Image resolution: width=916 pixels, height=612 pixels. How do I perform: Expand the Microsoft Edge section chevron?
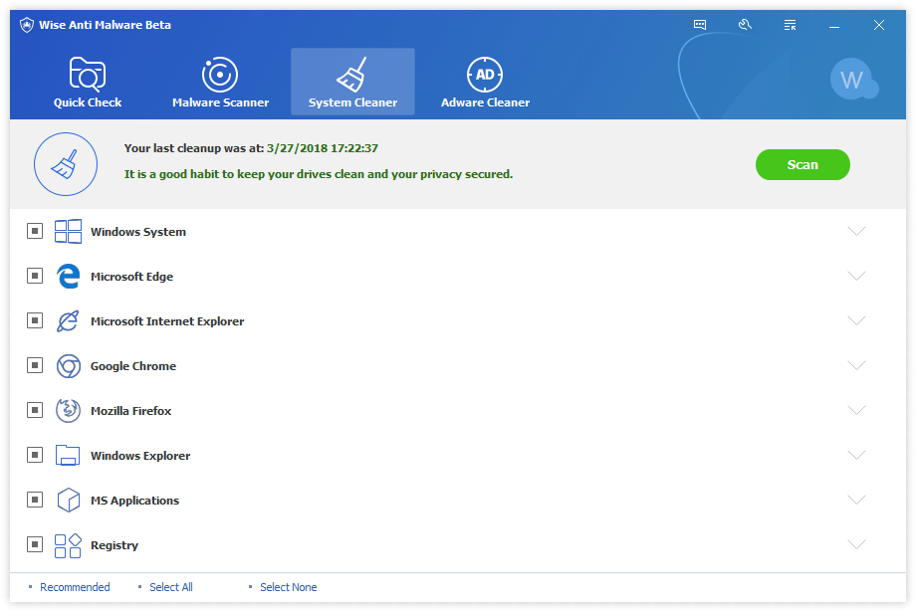coord(856,276)
